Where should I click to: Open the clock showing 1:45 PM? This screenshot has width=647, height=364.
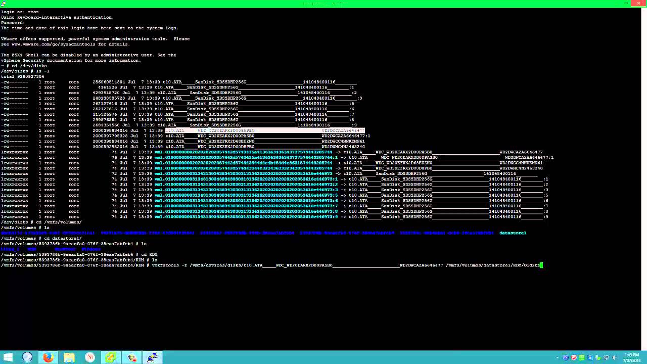point(632,357)
